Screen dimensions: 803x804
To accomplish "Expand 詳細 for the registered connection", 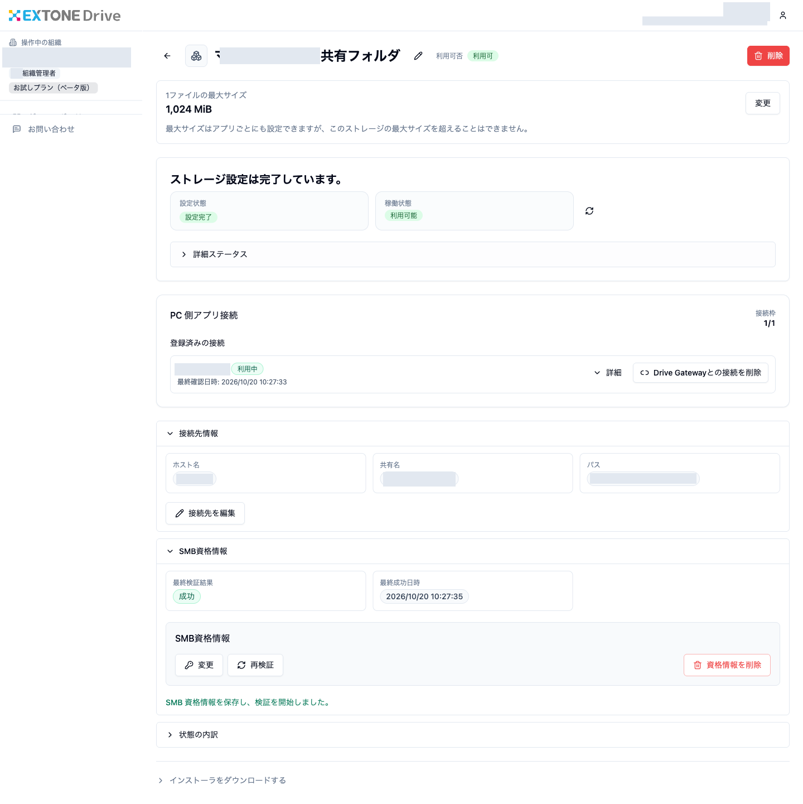I will (x=608, y=373).
